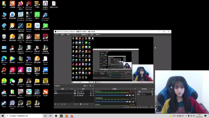Image resolution: width=209 pixels, height=118 pixels.
Task: Launch the Satisfactory desktop shortcut
Action: point(29,49)
